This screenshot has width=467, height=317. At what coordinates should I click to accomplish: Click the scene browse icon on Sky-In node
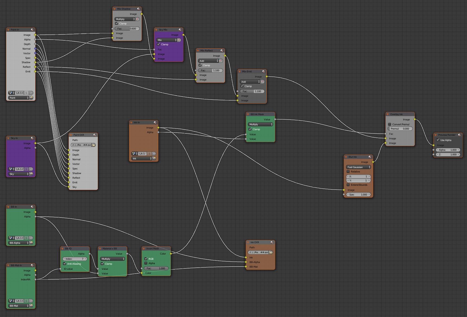click(x=11, y=169)
